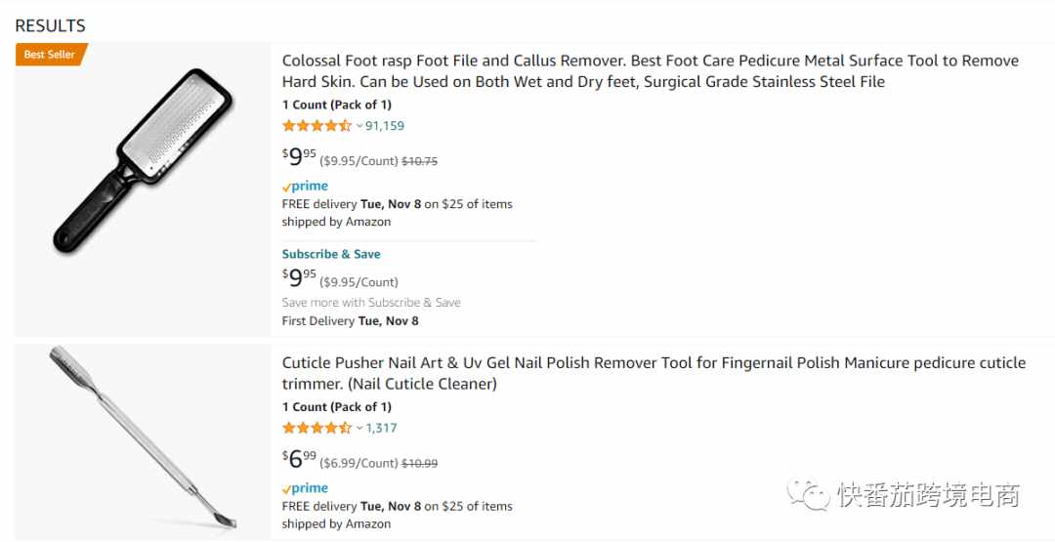The image size is (1055, 542).
Task: Click the $9.95 price of the foot rasp
Action: click(x=300, y=157)
